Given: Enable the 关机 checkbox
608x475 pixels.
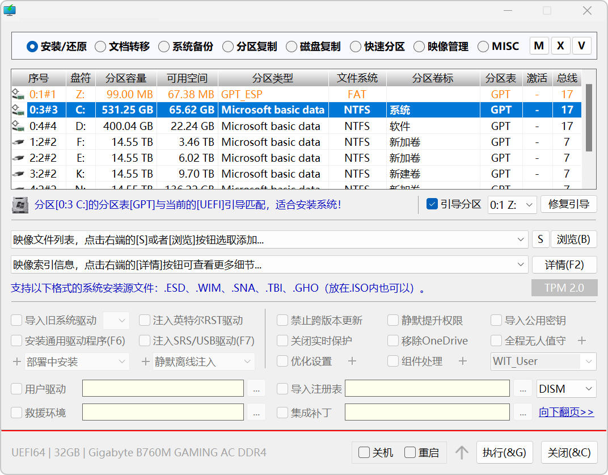Looking at the screenshot, I should tap(364, 452).
